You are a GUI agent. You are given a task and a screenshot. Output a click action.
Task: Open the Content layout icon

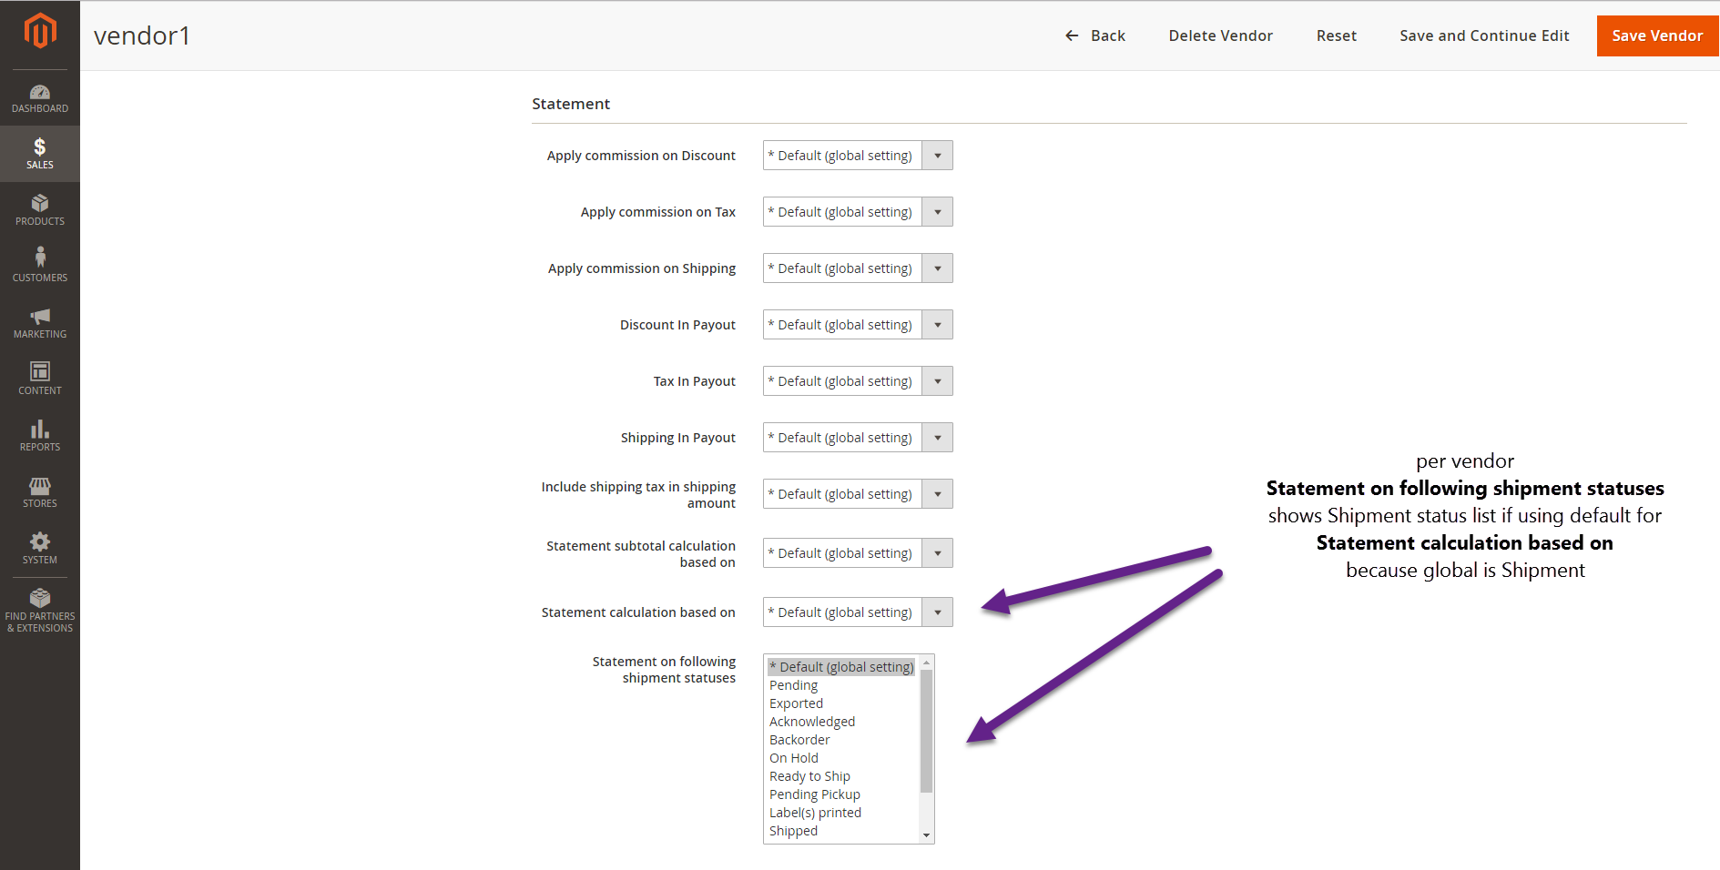pyautogui.click(x=40, y=371)
